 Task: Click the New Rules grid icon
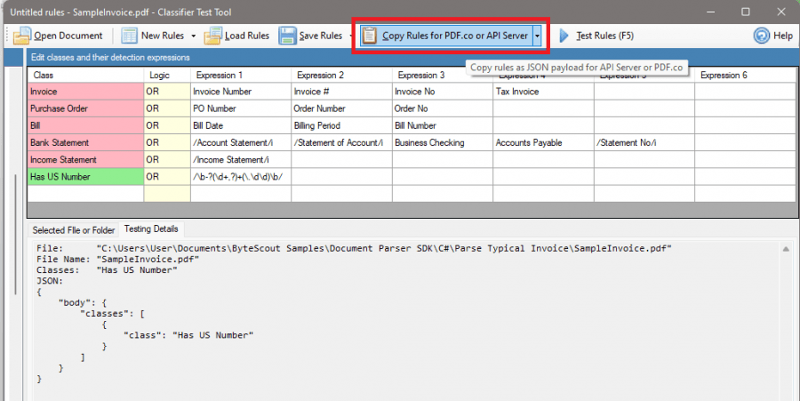point(130,36)
